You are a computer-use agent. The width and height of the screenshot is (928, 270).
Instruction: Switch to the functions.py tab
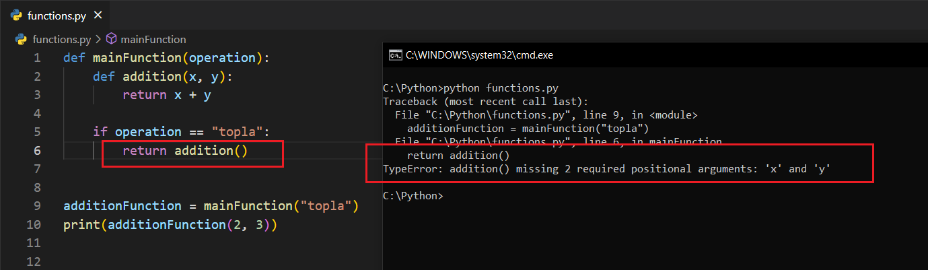click(57, 15)
